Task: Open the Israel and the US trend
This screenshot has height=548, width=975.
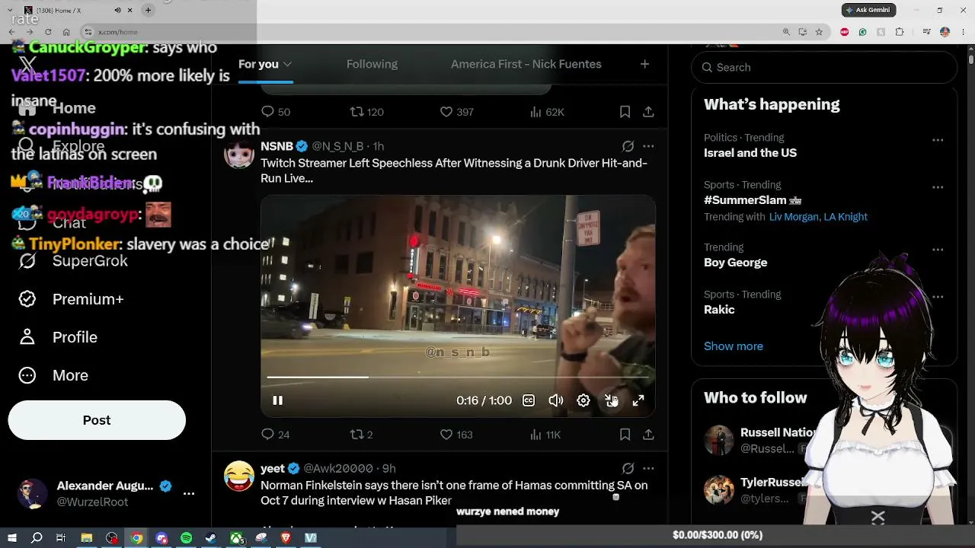Action: [x=750, y=153]
